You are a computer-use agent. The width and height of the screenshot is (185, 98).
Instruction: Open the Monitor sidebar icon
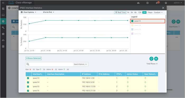[x=3, y=15]
